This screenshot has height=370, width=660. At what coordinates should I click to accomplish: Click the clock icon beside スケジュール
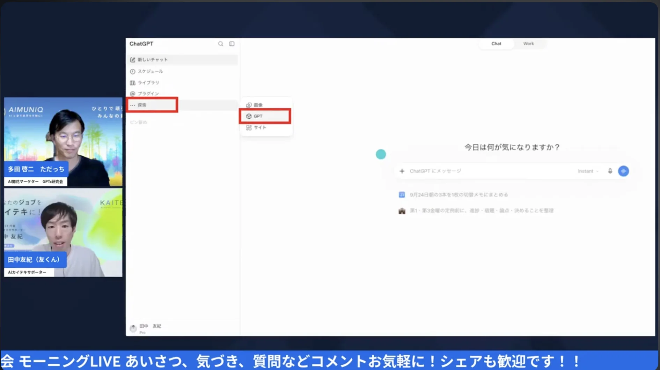coord(133,71)
